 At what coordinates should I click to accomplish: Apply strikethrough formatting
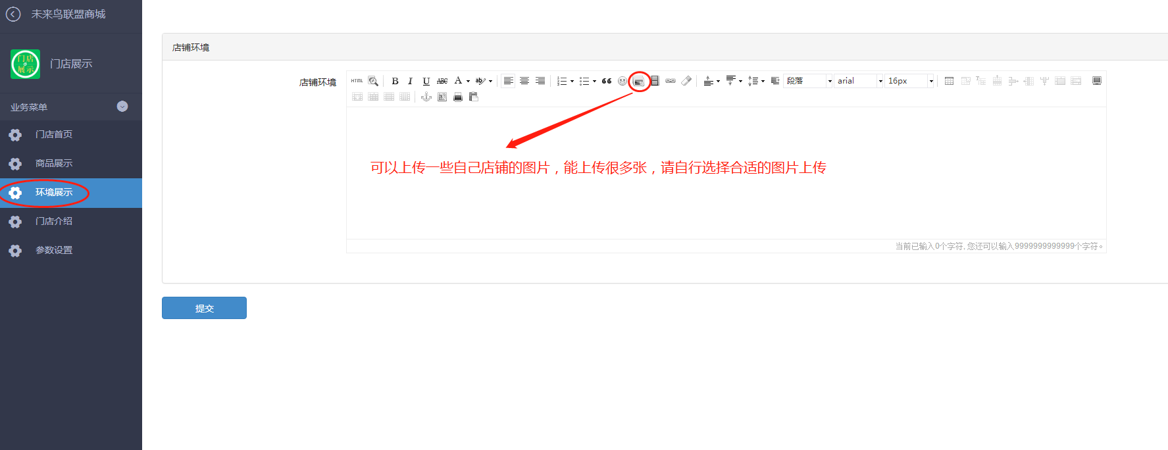point(442,81)
